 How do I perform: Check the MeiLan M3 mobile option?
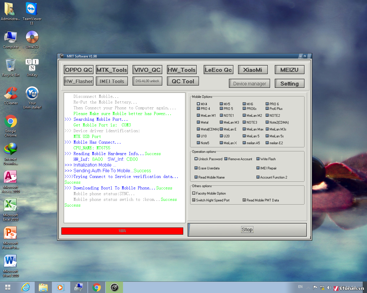click(221, 122)
